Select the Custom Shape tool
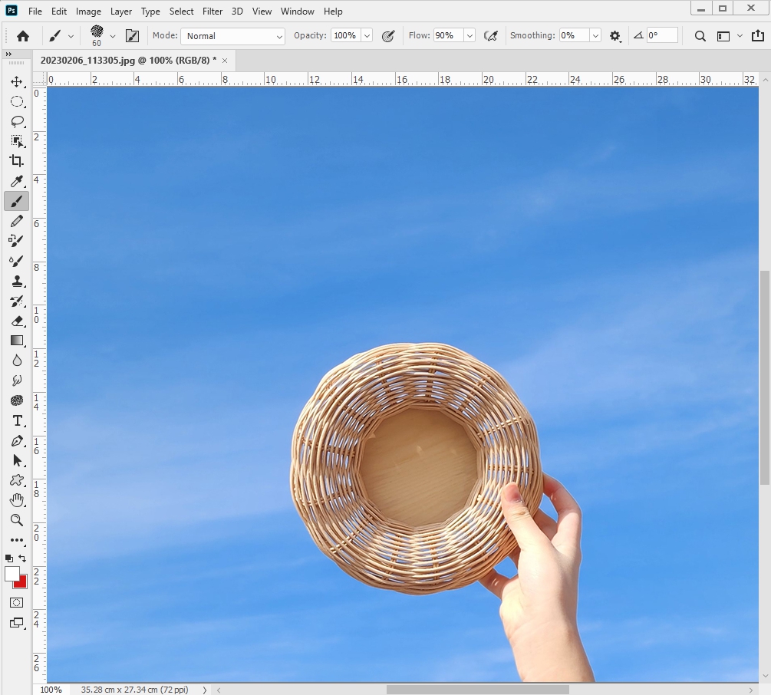 pyautogui.click(x=17, y=480)
